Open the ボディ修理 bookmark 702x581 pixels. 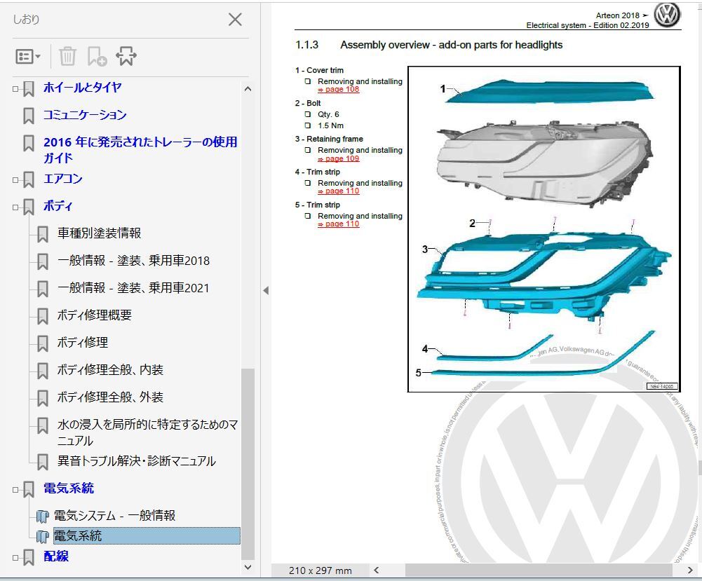(83, 343)
